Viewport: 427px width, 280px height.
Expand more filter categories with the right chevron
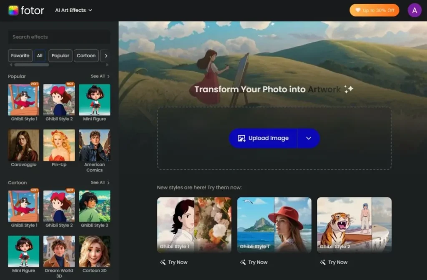click(x=105, y=55)
